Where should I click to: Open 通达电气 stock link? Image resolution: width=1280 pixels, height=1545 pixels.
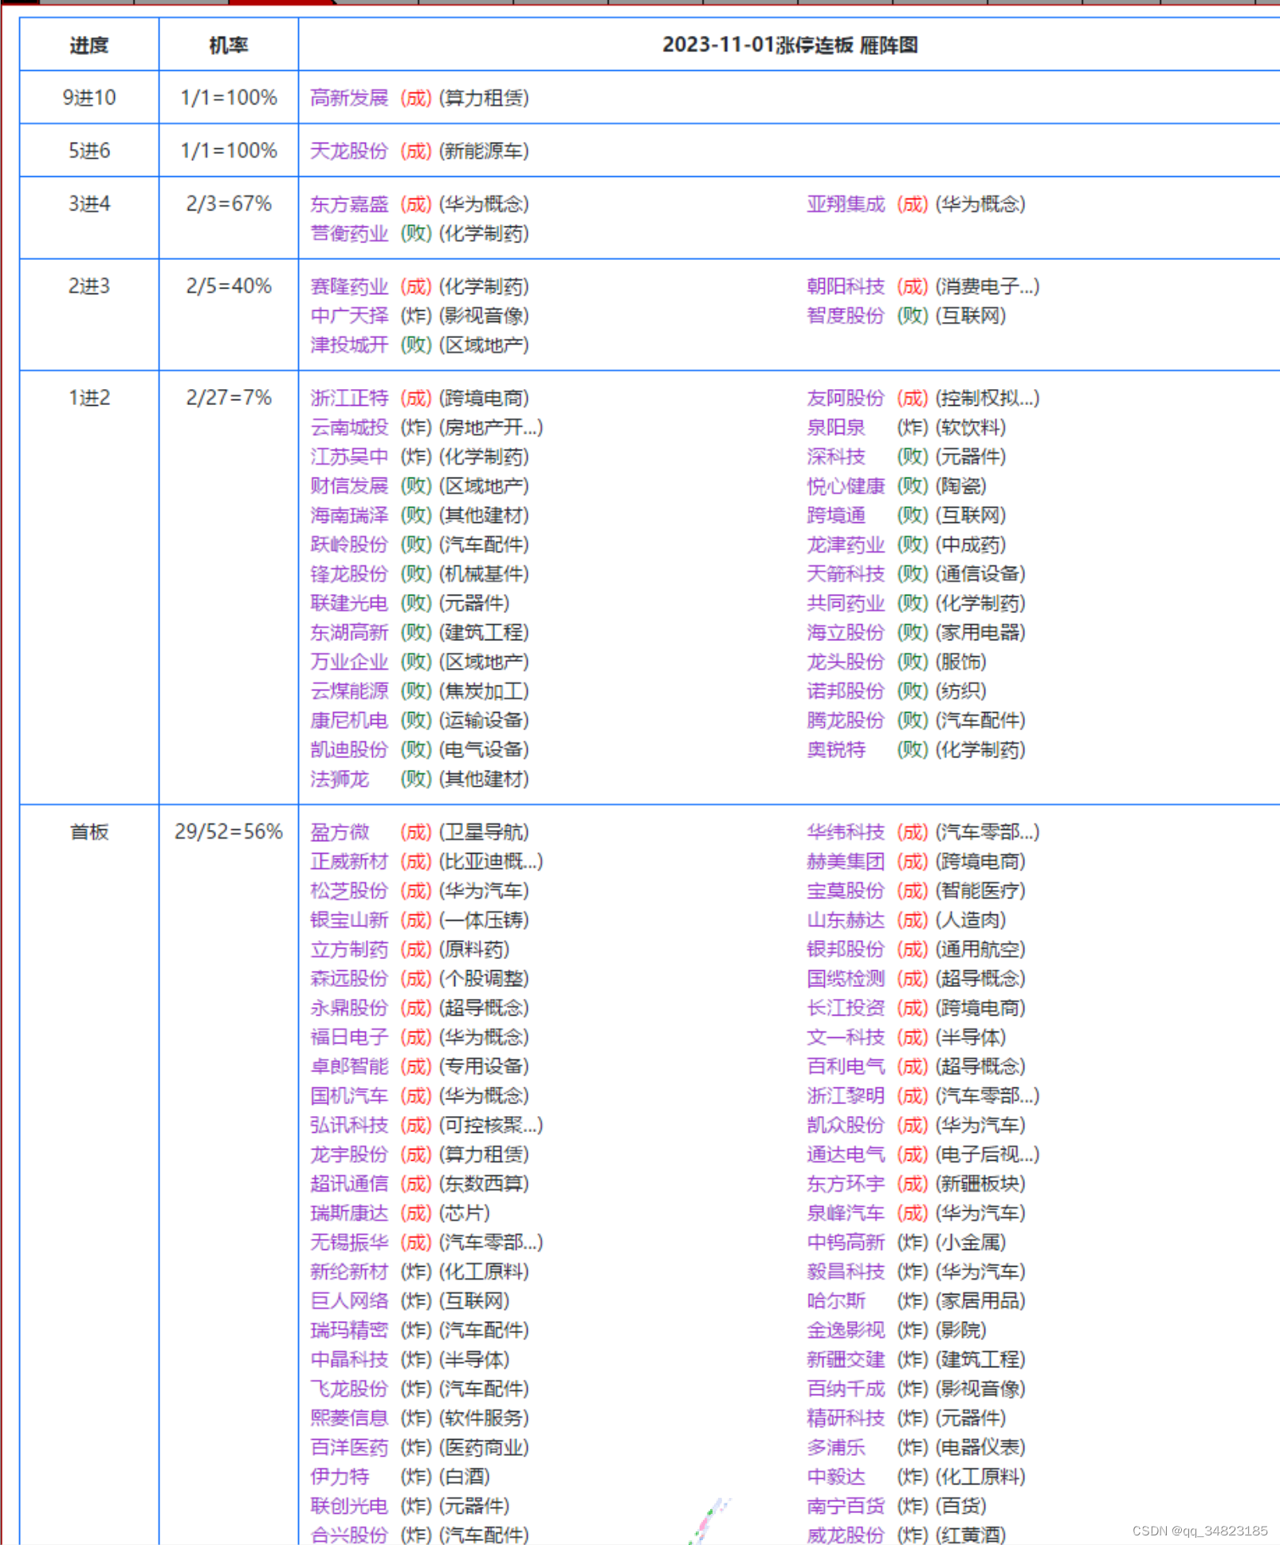pos(846,1154)
